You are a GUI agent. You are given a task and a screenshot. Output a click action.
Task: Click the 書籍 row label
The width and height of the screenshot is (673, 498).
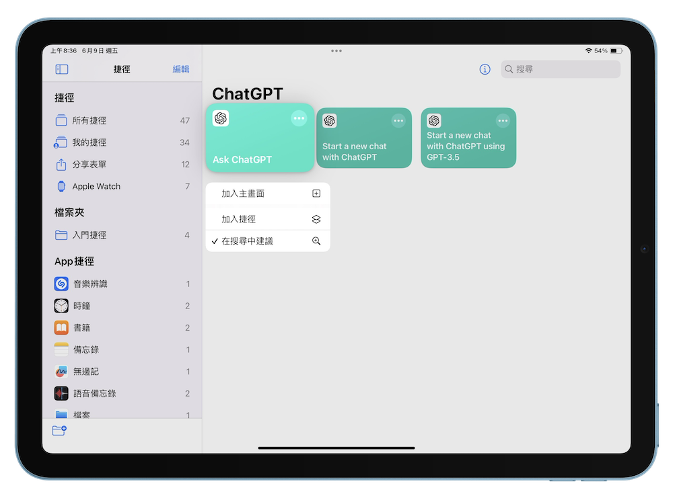81,327
